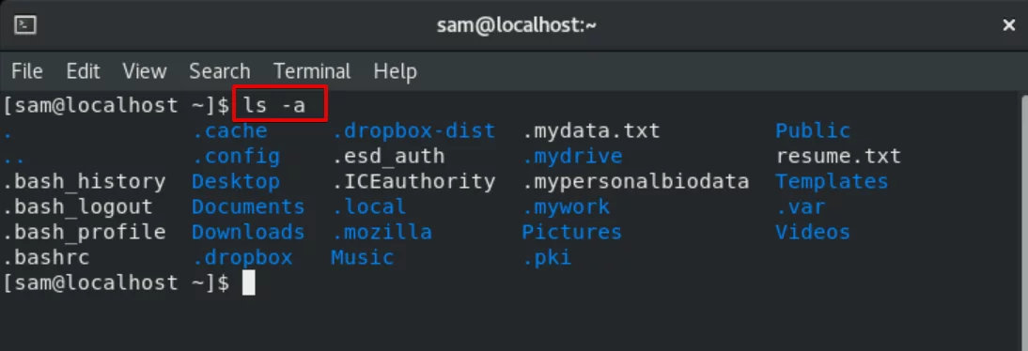Click the .dropbox-dist directory entry
The width and height of the screenshot is (1028, 351).
(413, 131)
